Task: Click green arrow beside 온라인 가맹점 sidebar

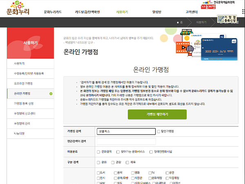Action: (51, 94)
